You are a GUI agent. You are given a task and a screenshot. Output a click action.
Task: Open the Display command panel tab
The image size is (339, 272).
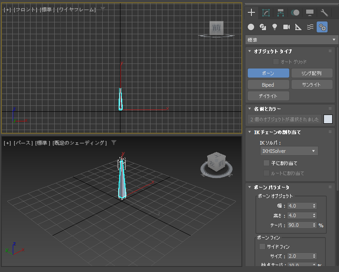[310, 13]
